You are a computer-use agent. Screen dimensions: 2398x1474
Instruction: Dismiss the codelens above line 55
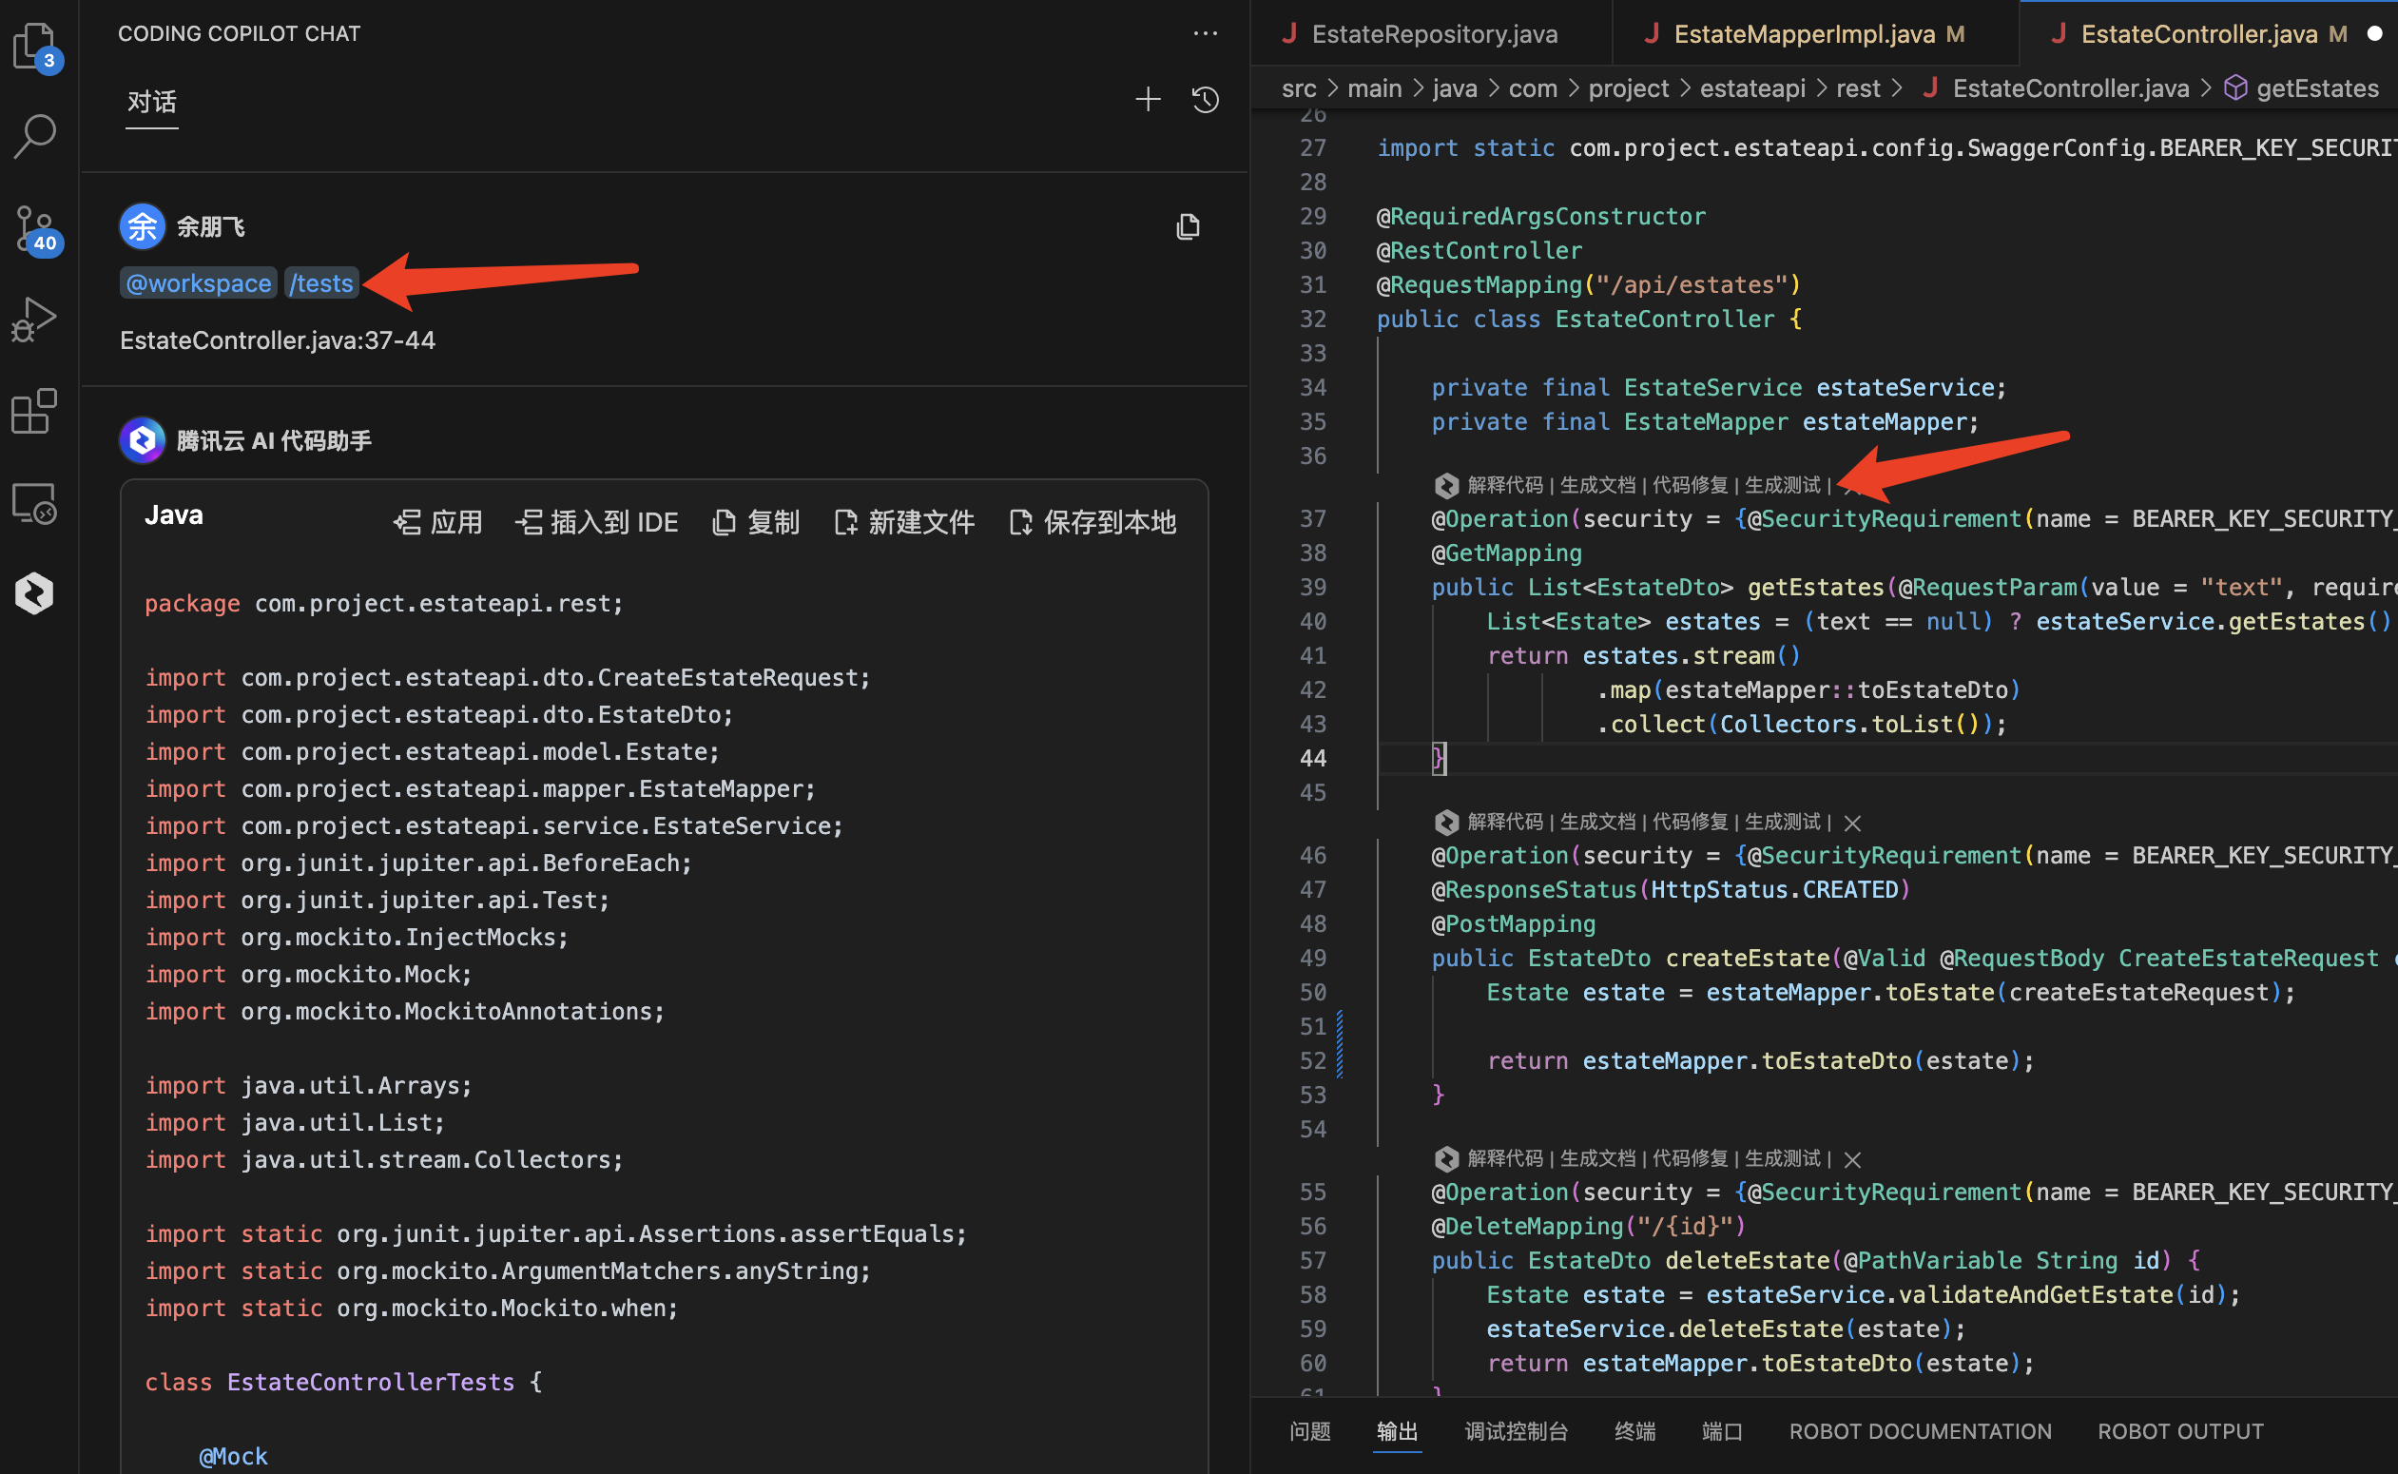click(x=1852, y=1159)
